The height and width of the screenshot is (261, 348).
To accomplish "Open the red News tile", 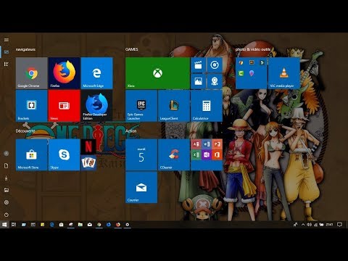I will (65, 106).
